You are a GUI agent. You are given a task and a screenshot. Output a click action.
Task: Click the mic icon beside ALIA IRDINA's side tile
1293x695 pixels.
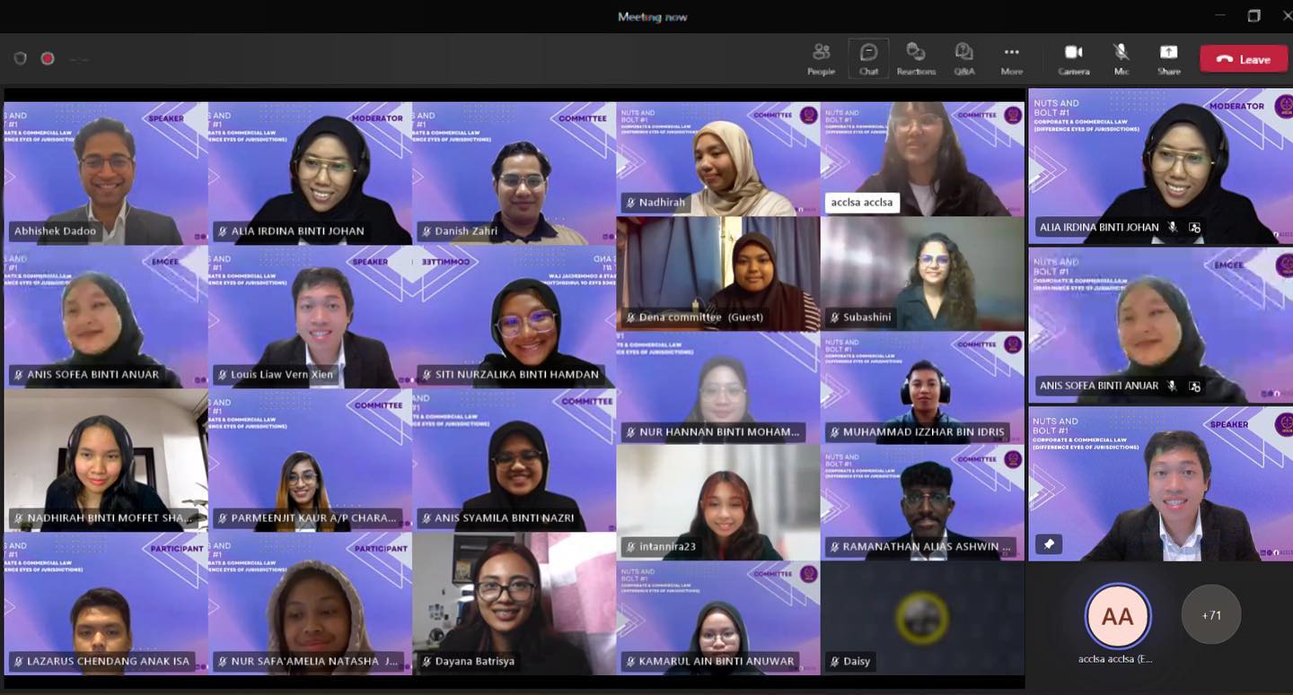click(1173, 228)
